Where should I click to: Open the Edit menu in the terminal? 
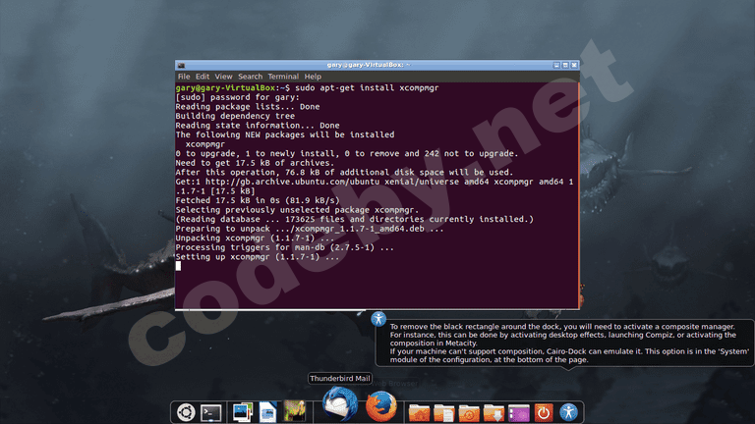pyautogui.click(x=203, y=77)
